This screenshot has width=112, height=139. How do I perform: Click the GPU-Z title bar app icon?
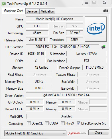pyautogui.click(x=4, y=4)
